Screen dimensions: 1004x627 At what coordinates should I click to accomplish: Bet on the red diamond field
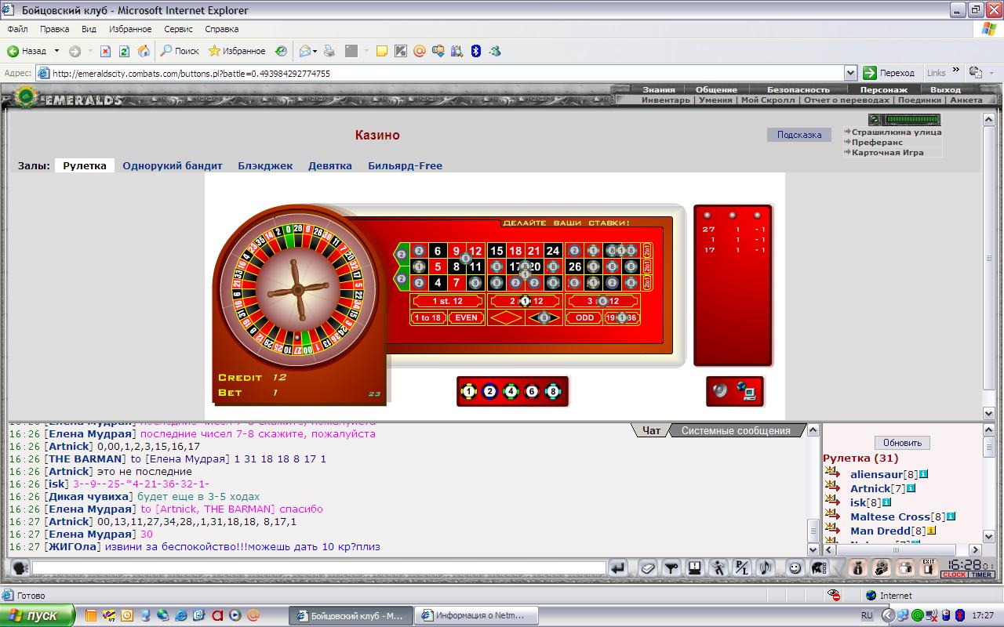505,317
